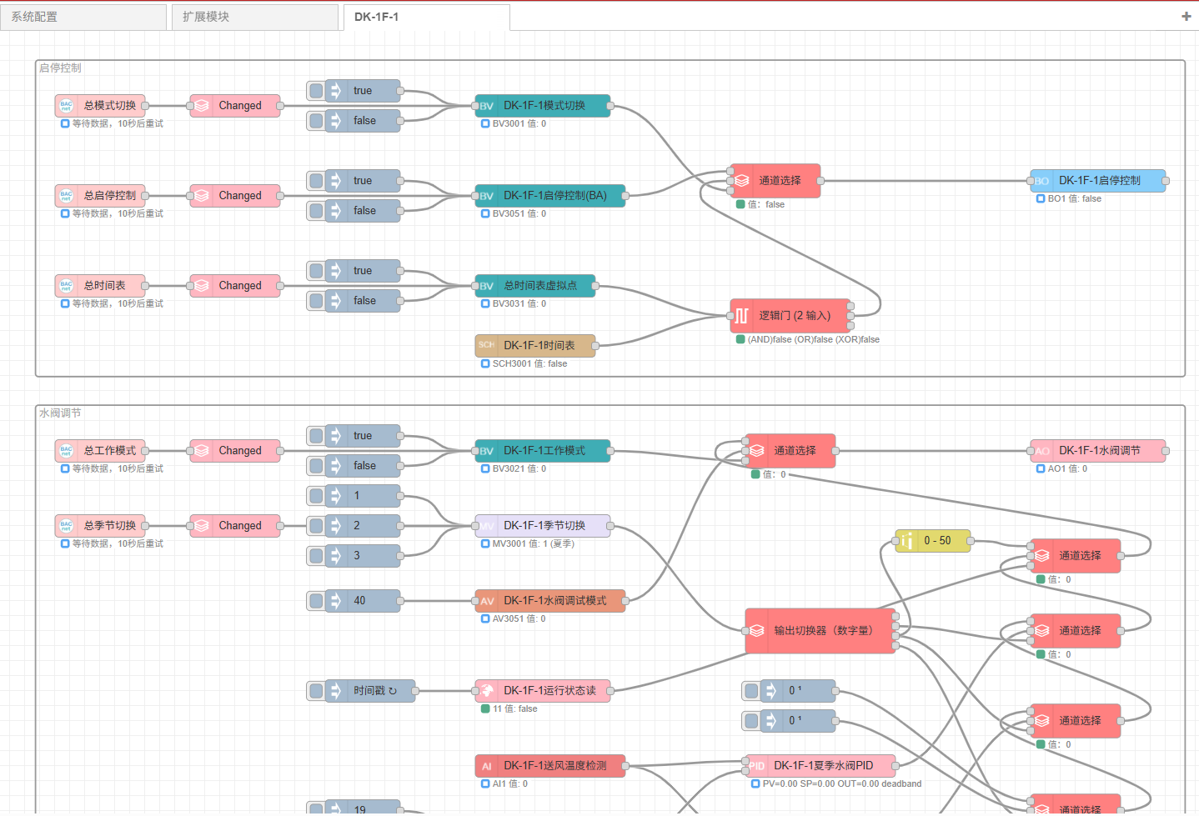
Task: Click the BACnet icon on 总季节切换 node
Action: click(x=67, y=526)
